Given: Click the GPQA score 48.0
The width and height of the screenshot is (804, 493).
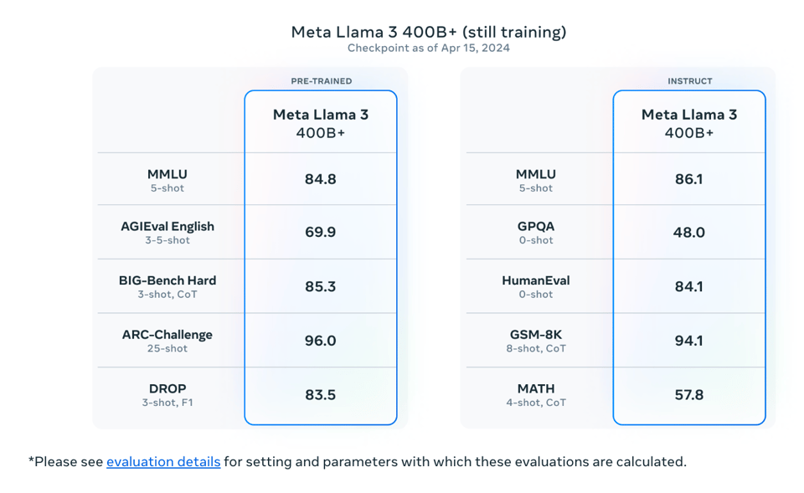Looking at the screenshot, I should (x=689, y=232).
